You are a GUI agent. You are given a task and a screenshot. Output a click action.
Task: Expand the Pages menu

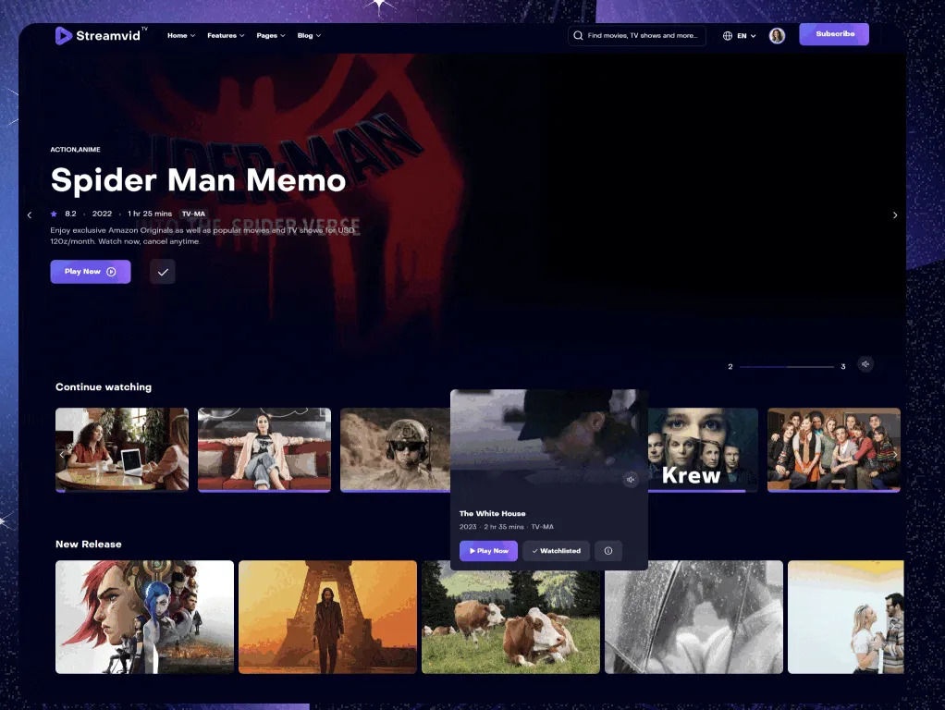coord(271,35)
